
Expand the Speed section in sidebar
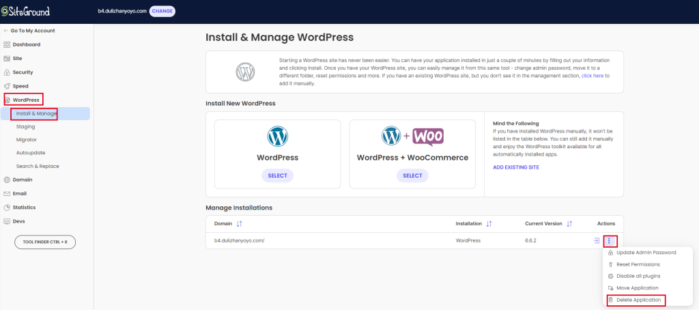click(20, 86)
